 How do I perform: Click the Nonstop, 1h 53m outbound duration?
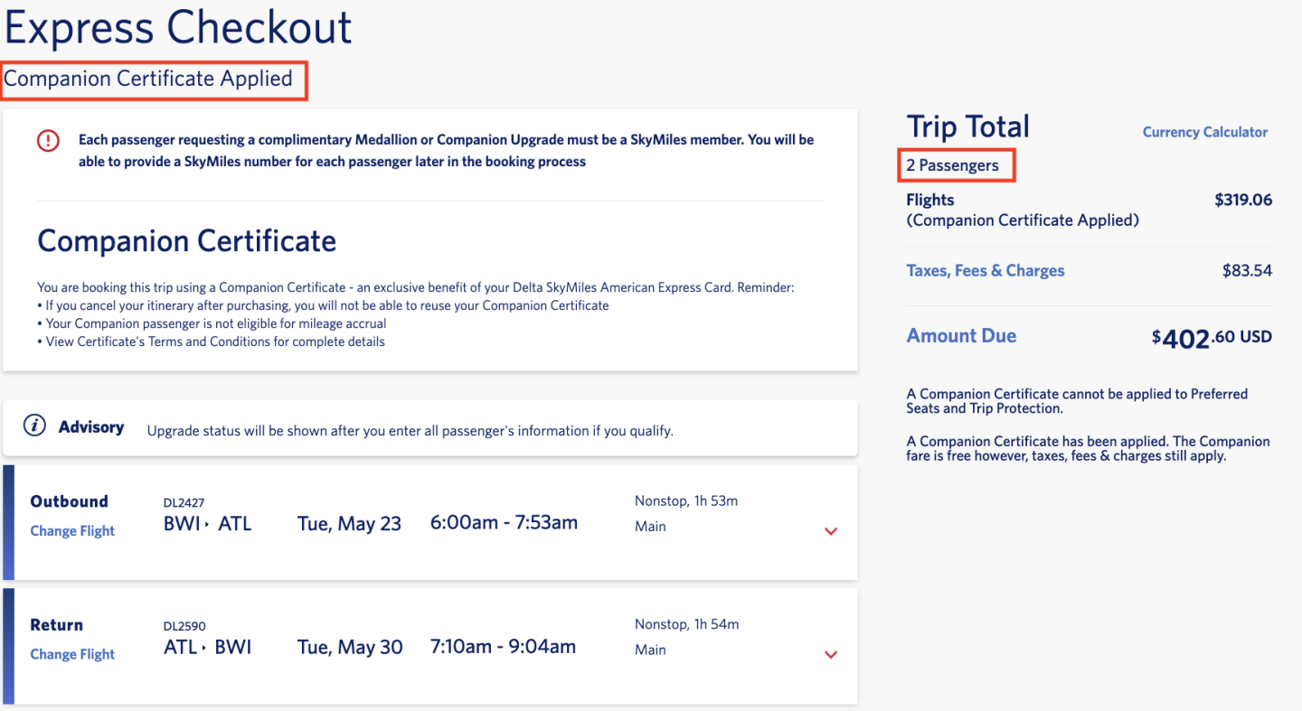pos(686,501)
